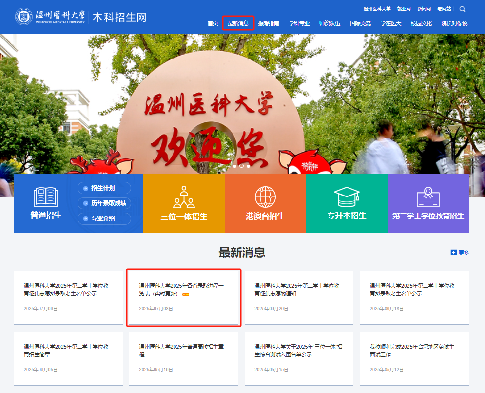The height and width of the screenshot is (393, 485).
Task: Click the 招生计划 button
Action: [x=104, y=188]
